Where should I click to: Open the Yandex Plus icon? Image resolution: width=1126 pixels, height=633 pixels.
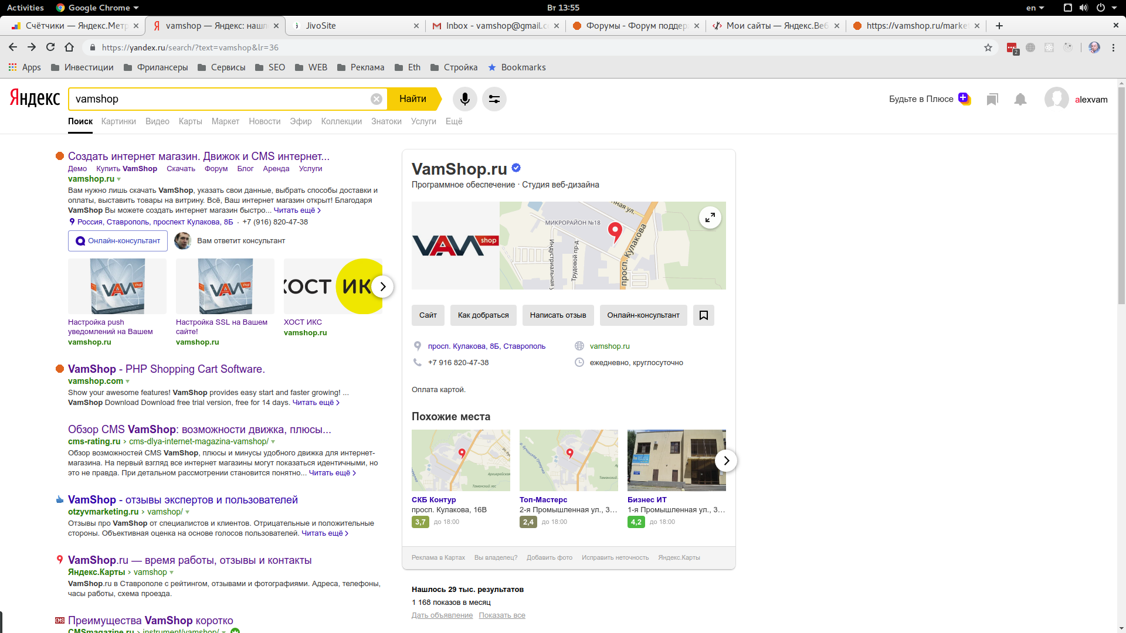coord(964,98)
